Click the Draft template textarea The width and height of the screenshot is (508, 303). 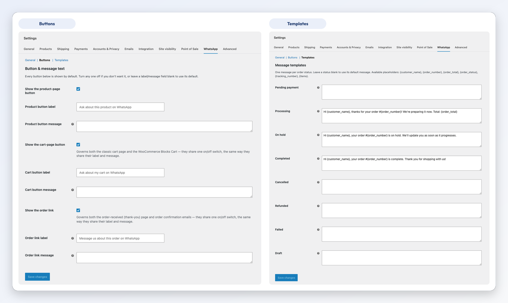tap(402, 258)
